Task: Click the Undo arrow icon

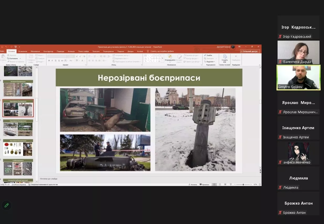Action: 6,47
